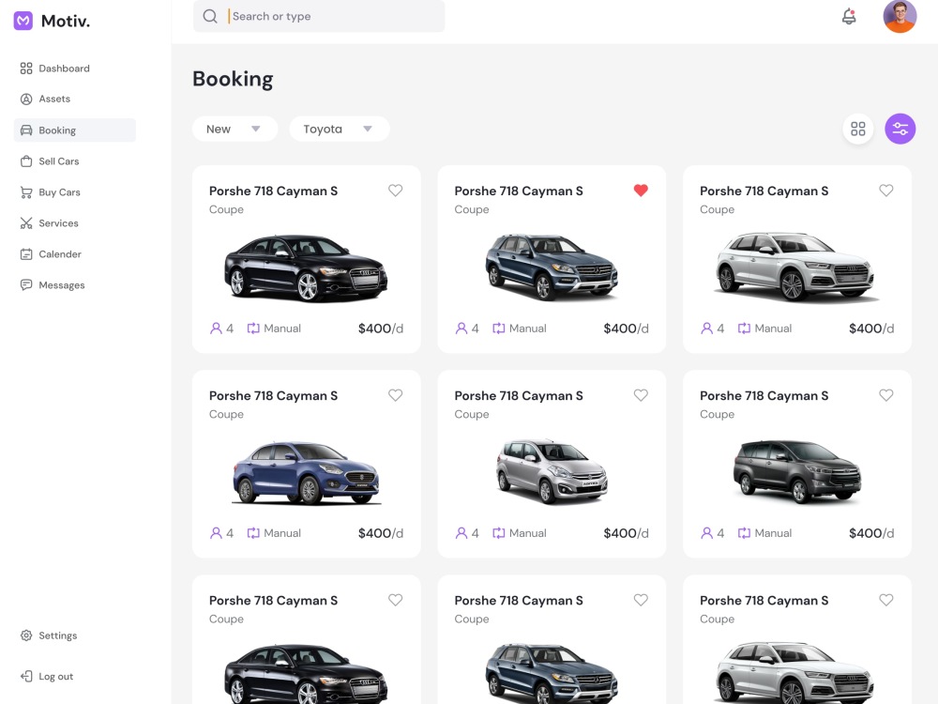
Task: Click the Settings gear icon
Action: [x=26, y=635]
